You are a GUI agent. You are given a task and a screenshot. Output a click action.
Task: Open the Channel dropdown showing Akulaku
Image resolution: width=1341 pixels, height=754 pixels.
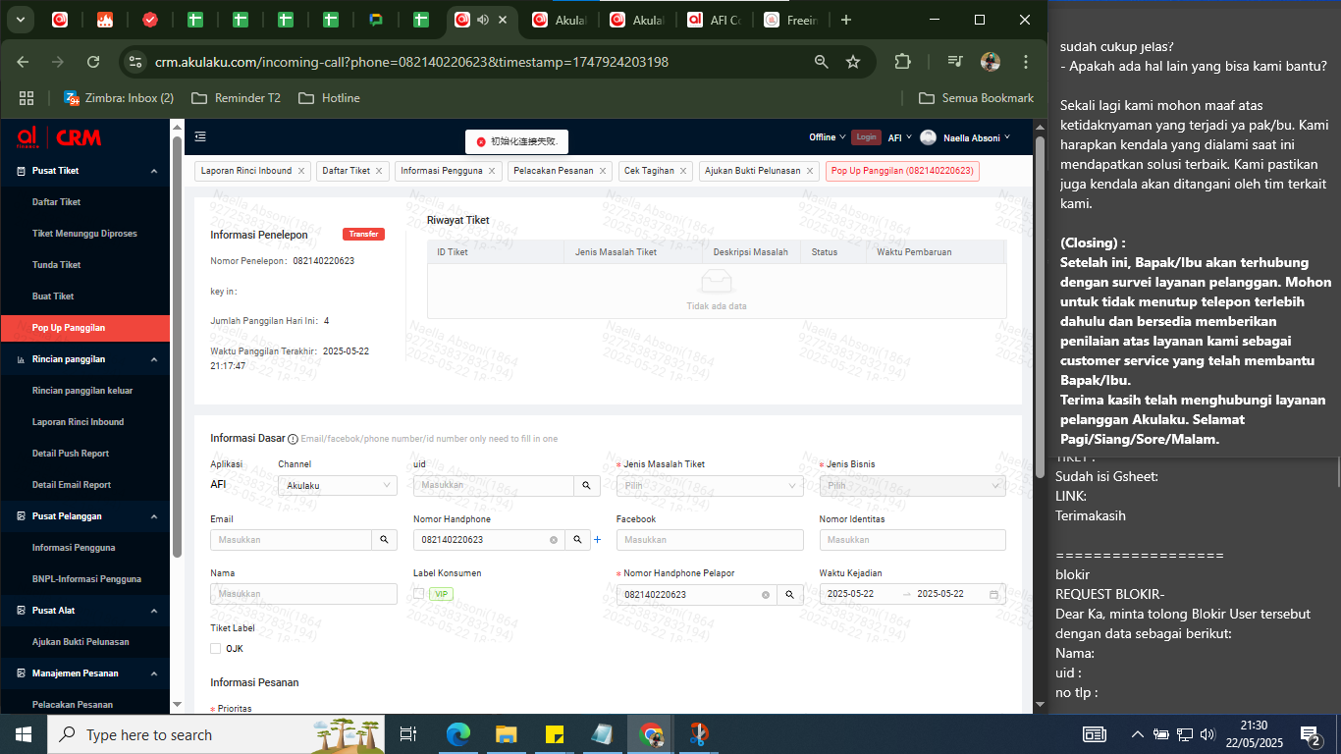[x=338, y=485]
